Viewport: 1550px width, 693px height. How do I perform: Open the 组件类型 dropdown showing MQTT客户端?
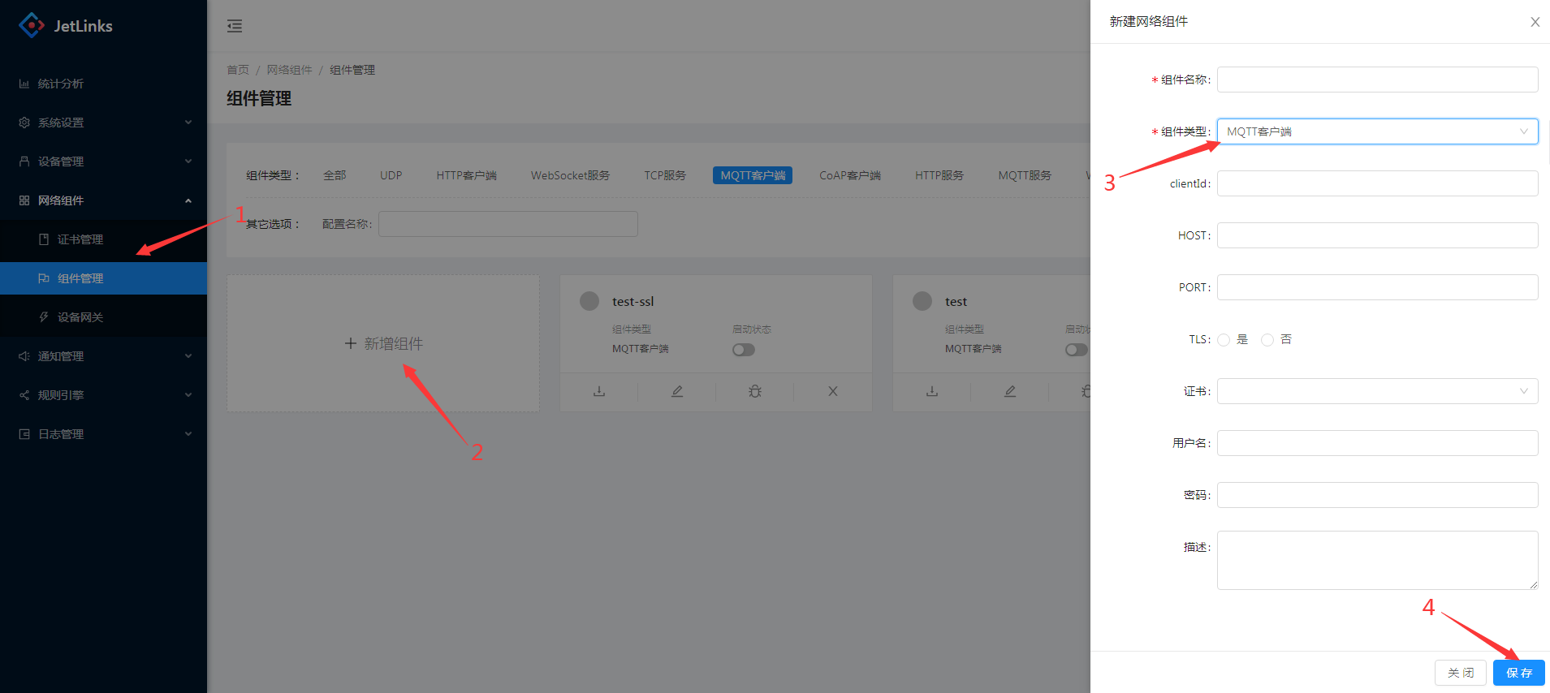coord(1376,131)
